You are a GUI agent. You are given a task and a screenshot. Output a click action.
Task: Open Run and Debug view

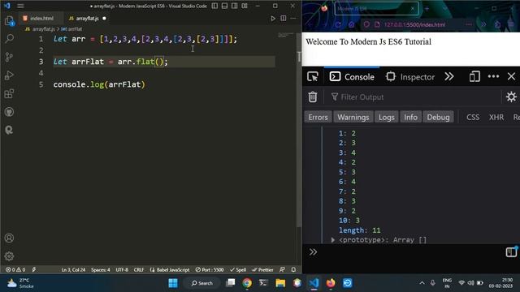click(x=9, y=75)
